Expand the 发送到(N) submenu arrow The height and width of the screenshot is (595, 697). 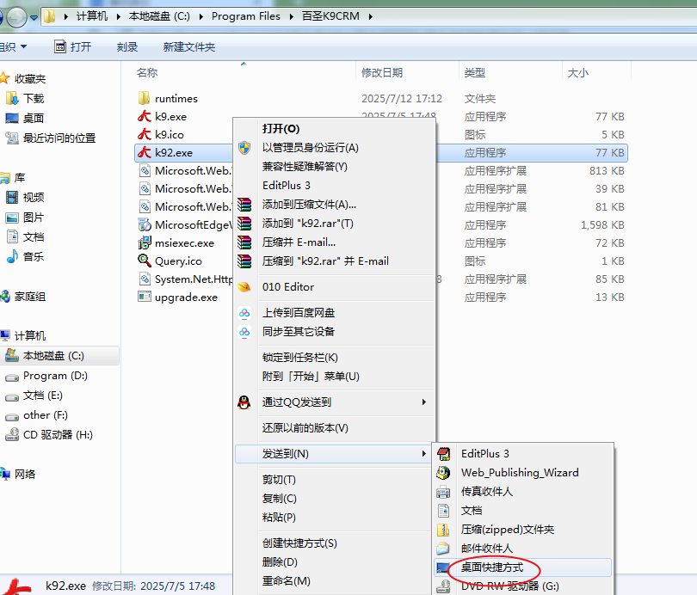[x=423, y=453]
